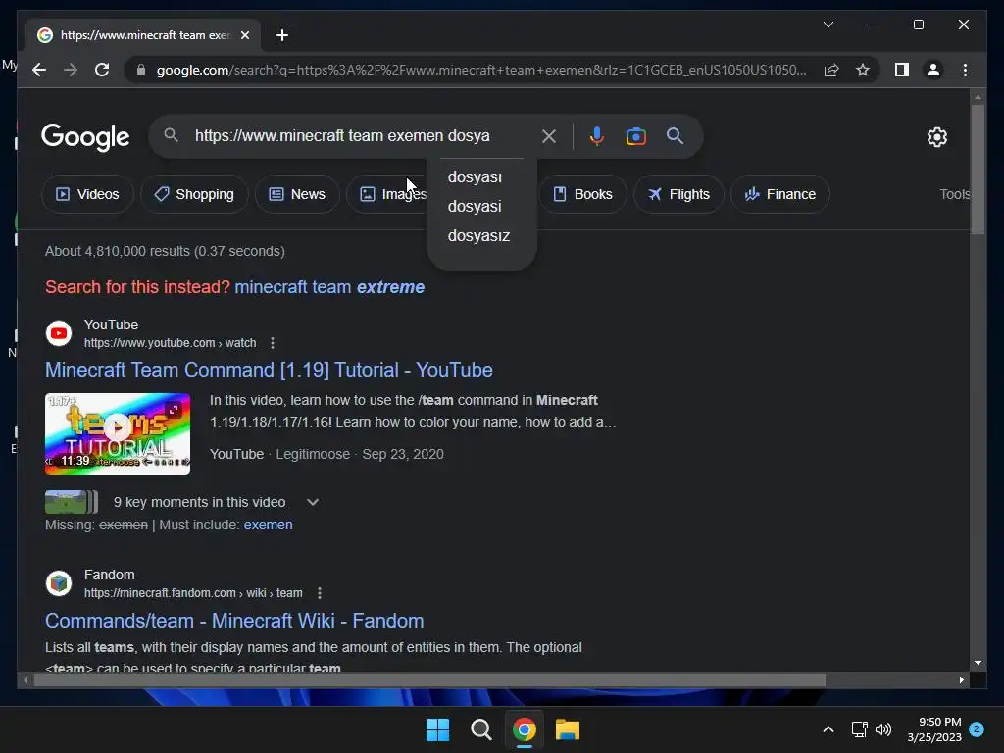The width and height of the screenshot is (1004, 753).
Task: Click the minecraft.fandom.com wiki team URL
Action: 193,593
